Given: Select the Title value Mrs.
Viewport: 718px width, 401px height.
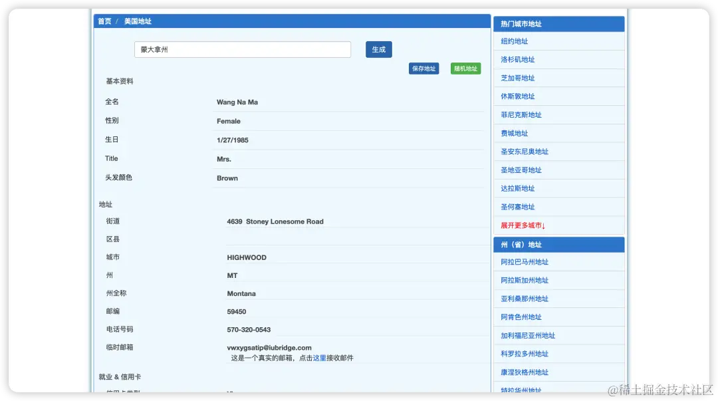Looking at the screenshot, I should [x=224, y=159].
